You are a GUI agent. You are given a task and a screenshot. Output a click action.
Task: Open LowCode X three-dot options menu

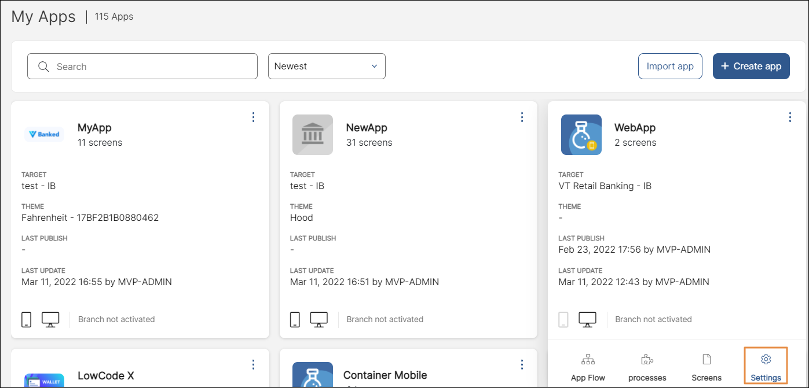pos(253,364)
